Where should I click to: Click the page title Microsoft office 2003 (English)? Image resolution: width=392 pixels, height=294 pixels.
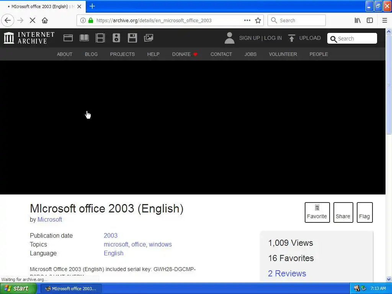[107, 209]
